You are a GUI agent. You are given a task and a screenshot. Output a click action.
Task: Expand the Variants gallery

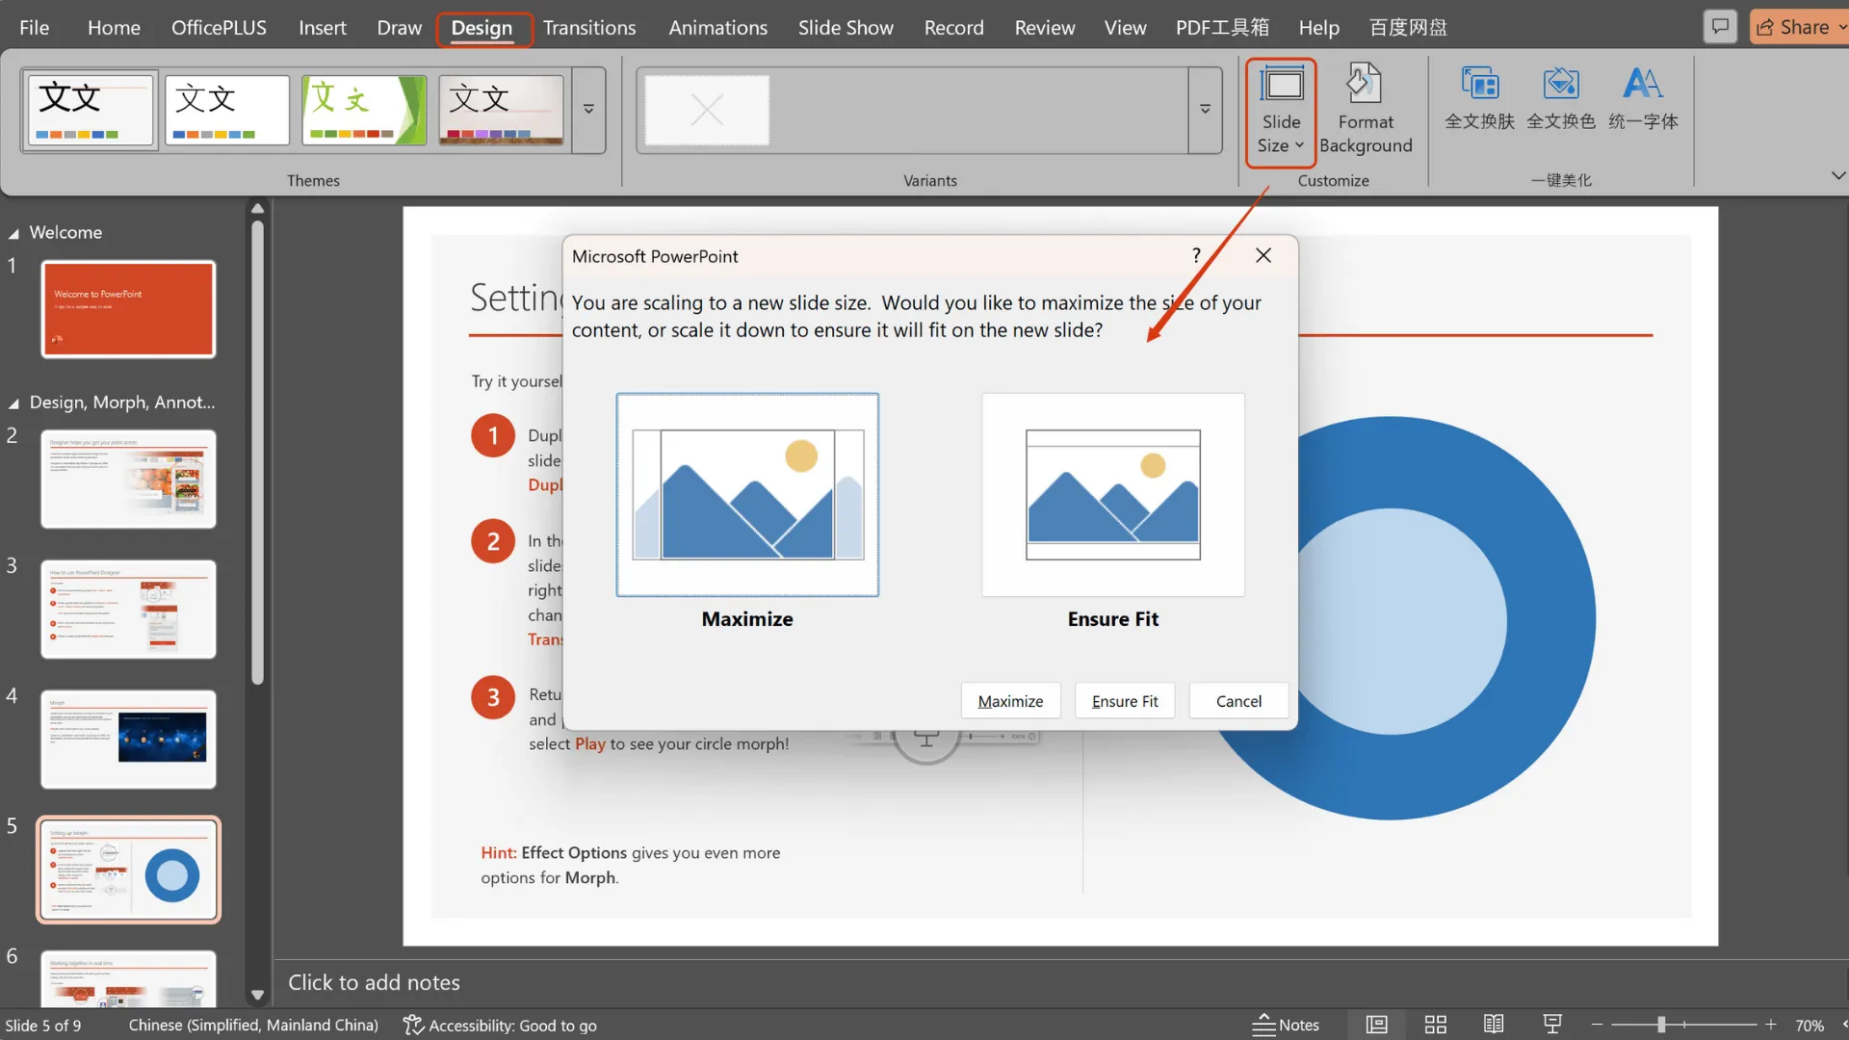point(1205,110)
